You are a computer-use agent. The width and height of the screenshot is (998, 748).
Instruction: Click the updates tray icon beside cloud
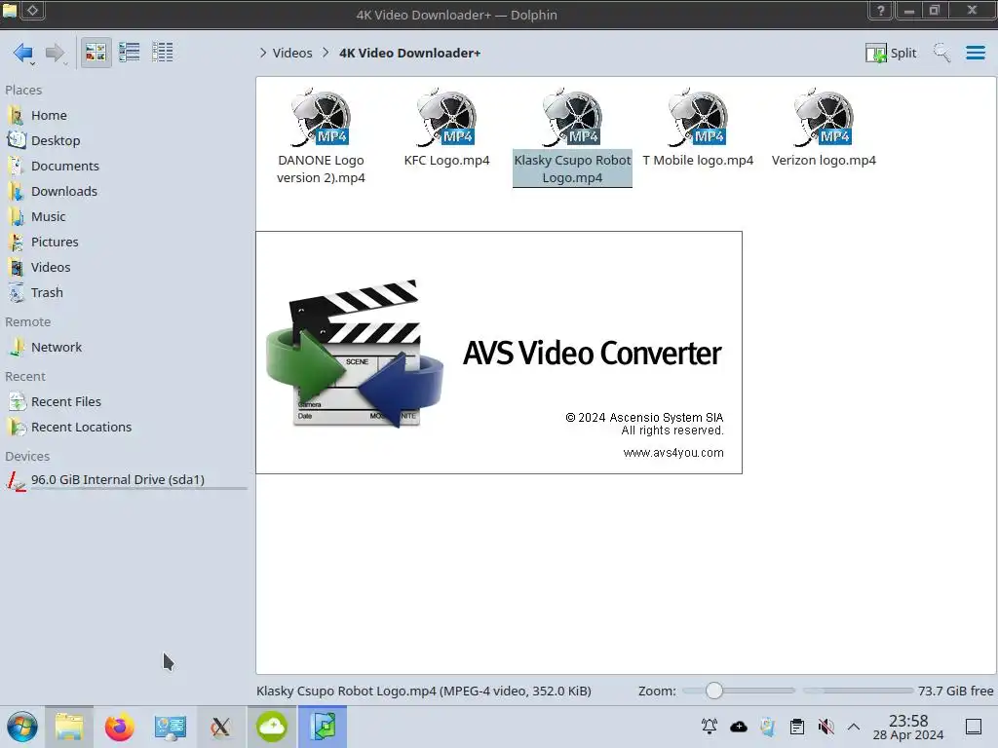768,727
